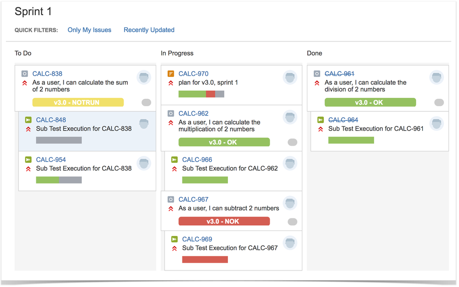Click the test plan icon beside CALC-970
The height and width of the screenshot is (287, 459).
point(170,74)
